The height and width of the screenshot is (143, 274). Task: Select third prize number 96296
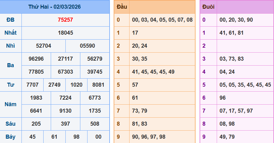36,59
